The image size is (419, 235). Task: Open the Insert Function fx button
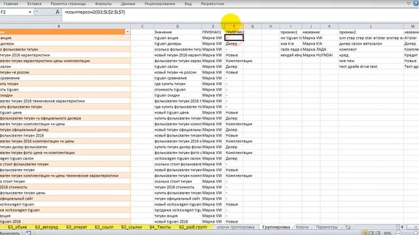(x=58, y=12)
